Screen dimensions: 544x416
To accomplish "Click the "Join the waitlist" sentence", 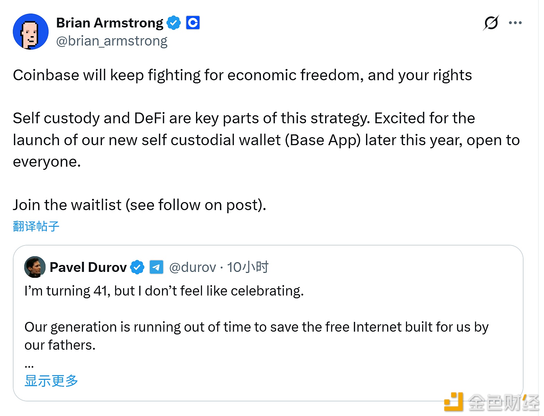I will click(139, 205).
